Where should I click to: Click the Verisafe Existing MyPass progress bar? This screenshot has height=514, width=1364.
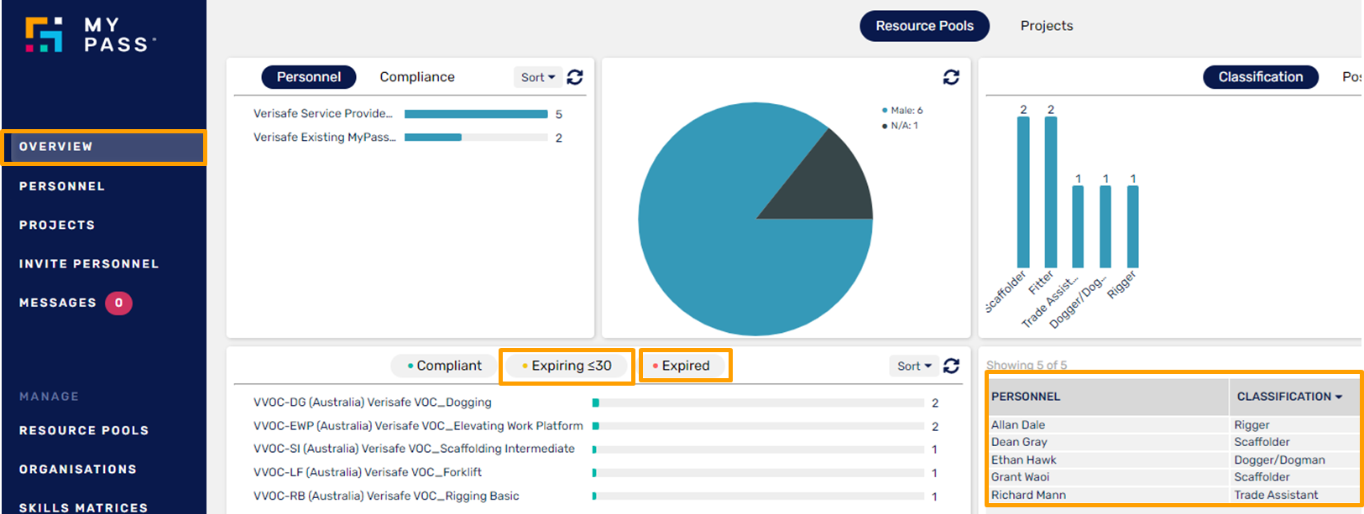(476, 138)
